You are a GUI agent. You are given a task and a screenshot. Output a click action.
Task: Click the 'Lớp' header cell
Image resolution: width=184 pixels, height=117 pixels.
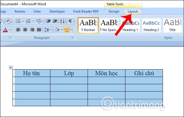point(69,73)
